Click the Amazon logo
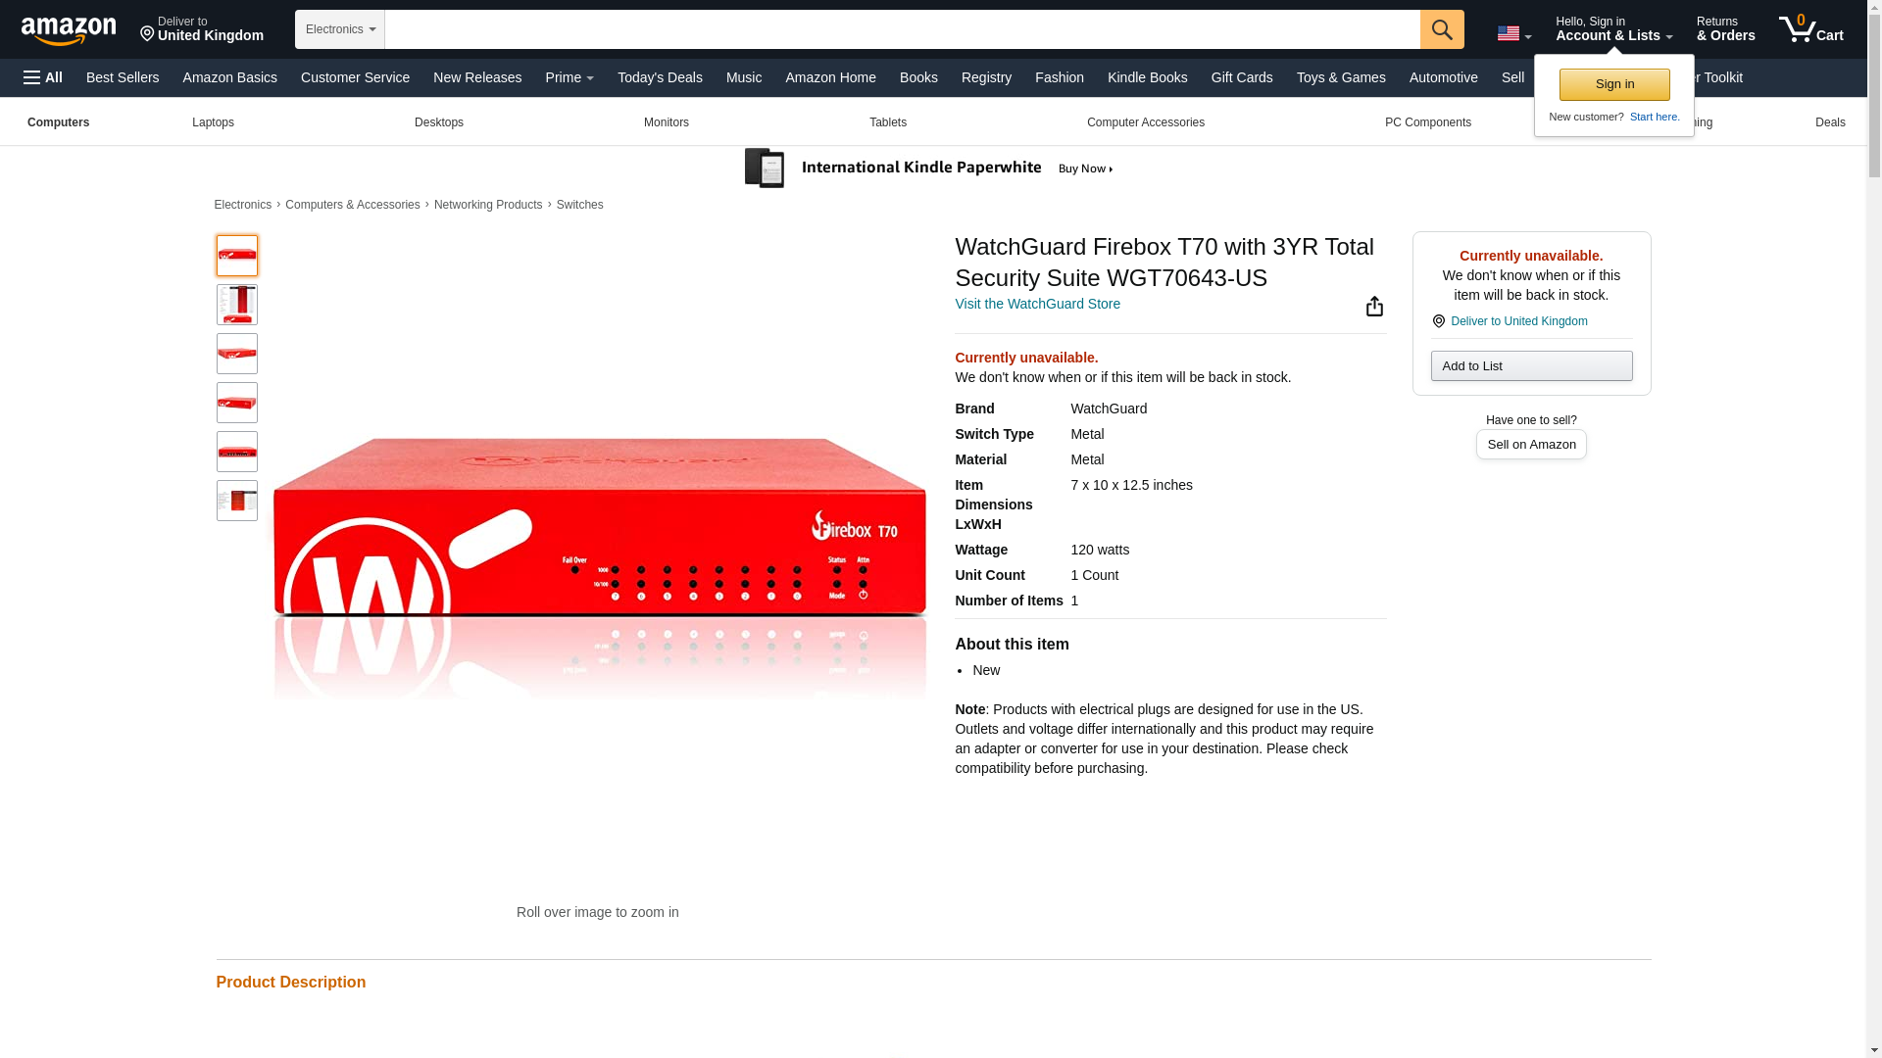1882x1058 pixels. pyautogui.click(x=69, y=30)
